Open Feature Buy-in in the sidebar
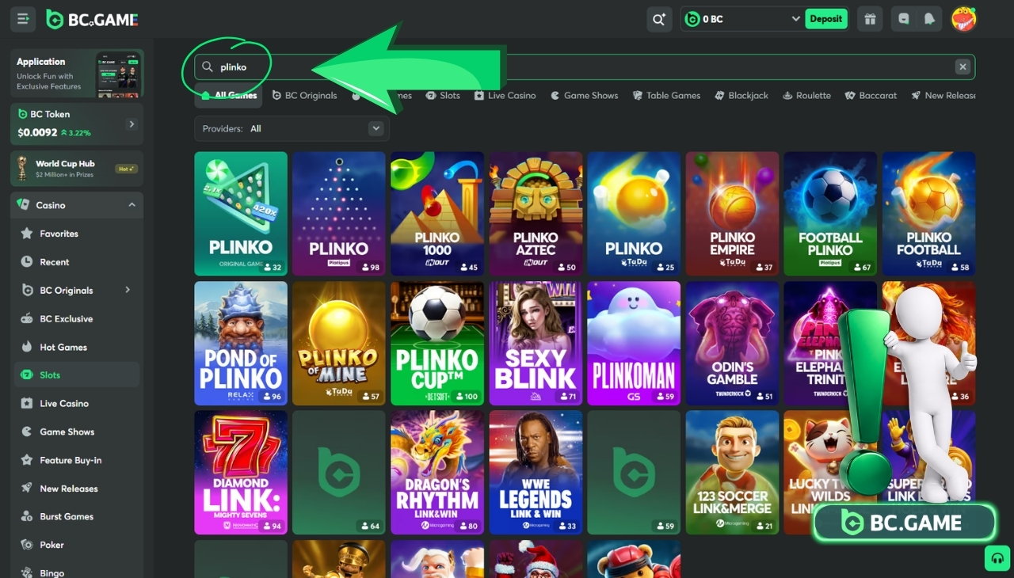Screen dimensions: 1014x578 click(77, 460)
